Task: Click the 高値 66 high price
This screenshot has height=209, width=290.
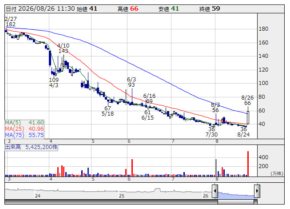Action: point(128,9)
